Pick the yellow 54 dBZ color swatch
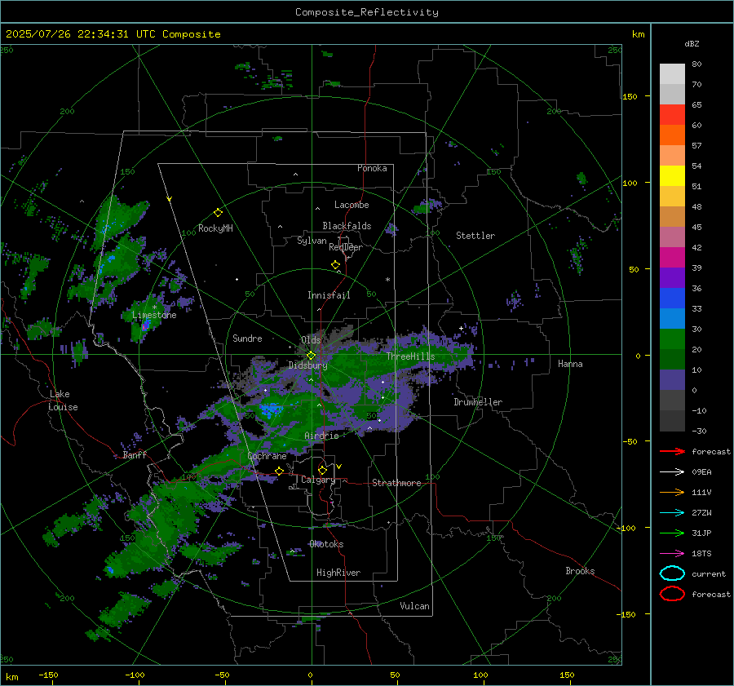 pos(672,175)
